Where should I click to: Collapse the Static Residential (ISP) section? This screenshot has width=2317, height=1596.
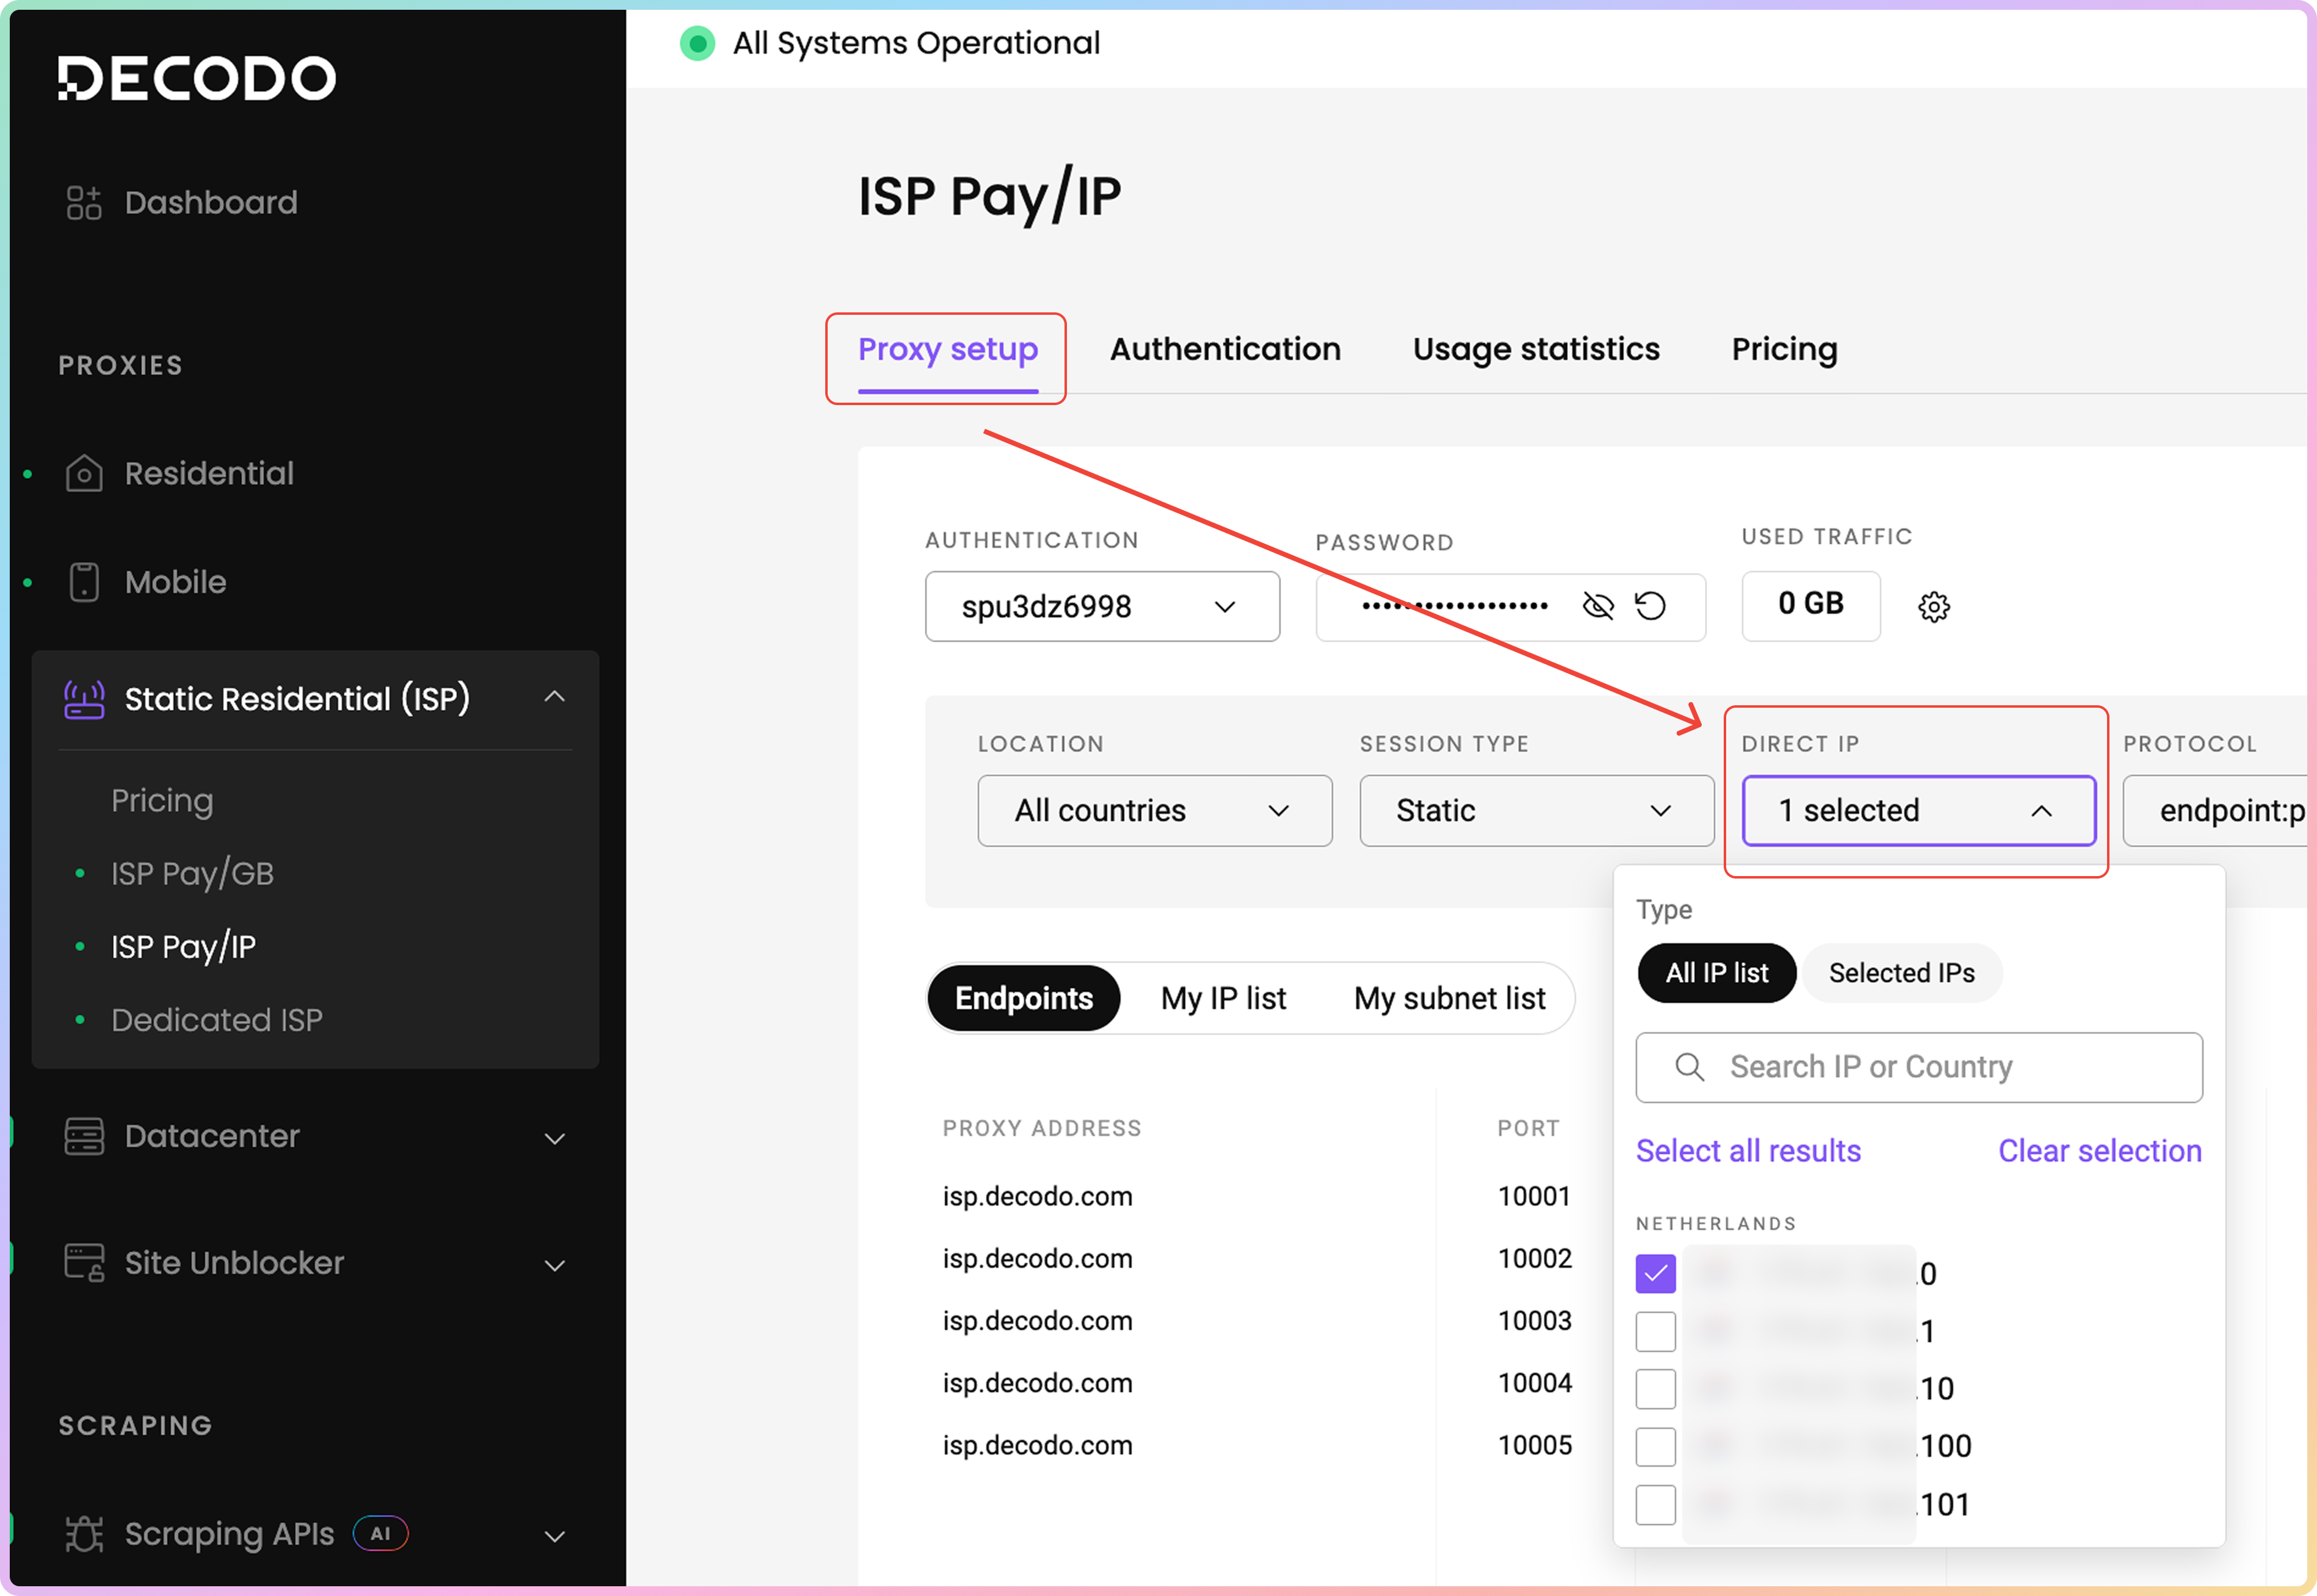coord(554,697)
